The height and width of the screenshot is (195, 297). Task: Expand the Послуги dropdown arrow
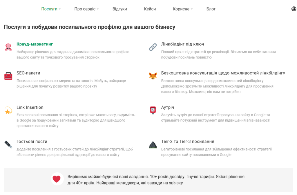pos(60,9)
